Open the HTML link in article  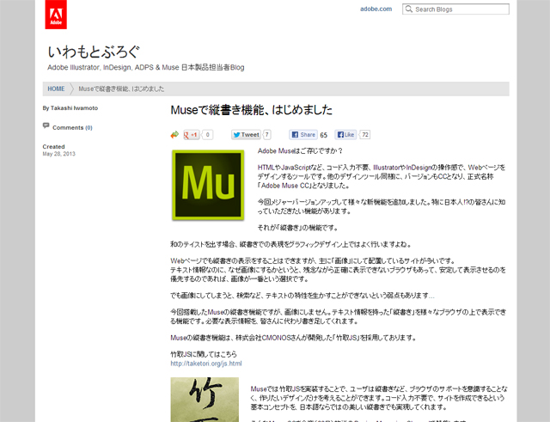pos(266,168)
